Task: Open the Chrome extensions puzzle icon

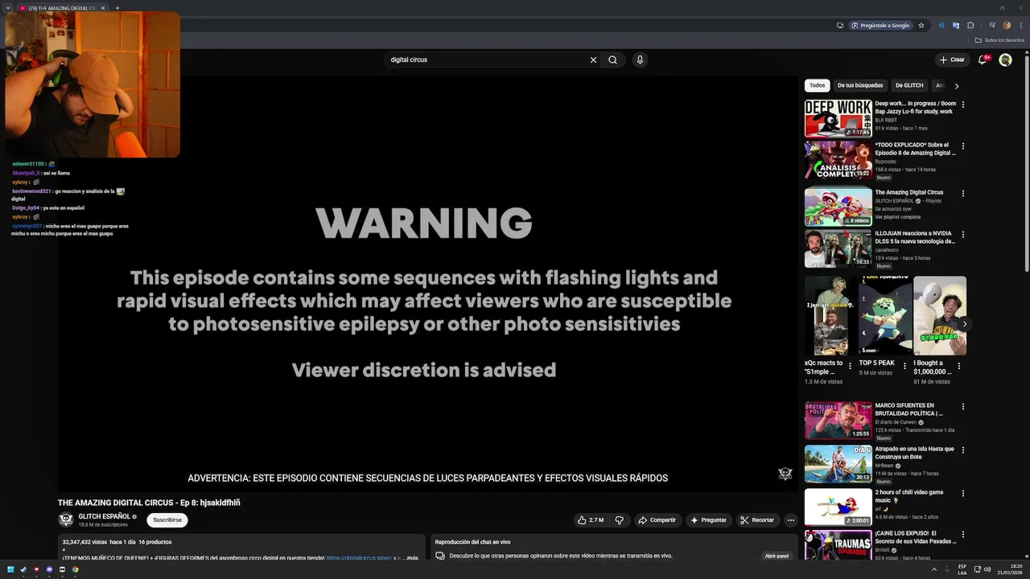Action: [970, 25]
